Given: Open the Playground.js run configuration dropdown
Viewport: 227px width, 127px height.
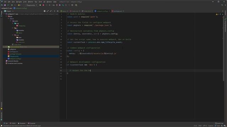Looking at the screenshot, I should point(31,5).
